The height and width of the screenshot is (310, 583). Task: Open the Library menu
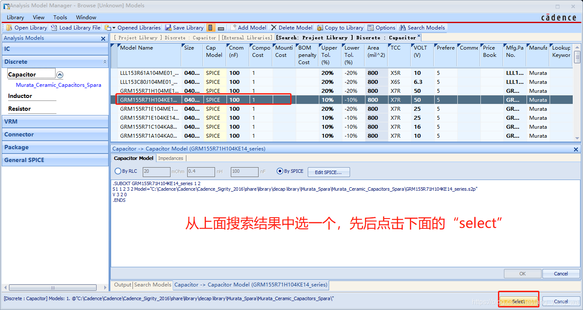click(x=15, y=18)
